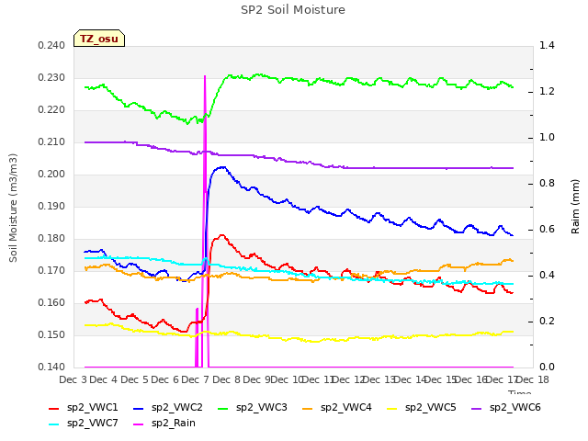Click the Dec 8 date tick label
Image resolution: width=588 pixels, height=441 pixels.
[226, 379]
